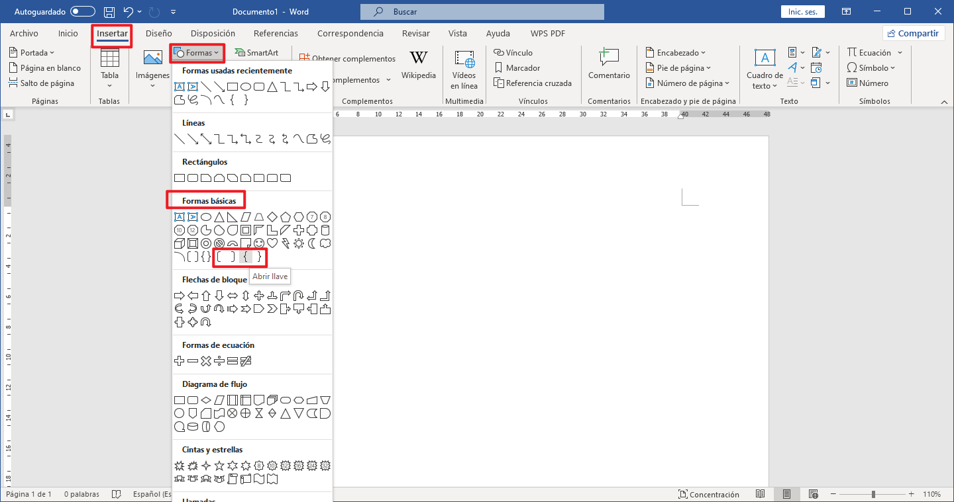
Task: Open the Formas dropdown
Action: tap(199, 52)
